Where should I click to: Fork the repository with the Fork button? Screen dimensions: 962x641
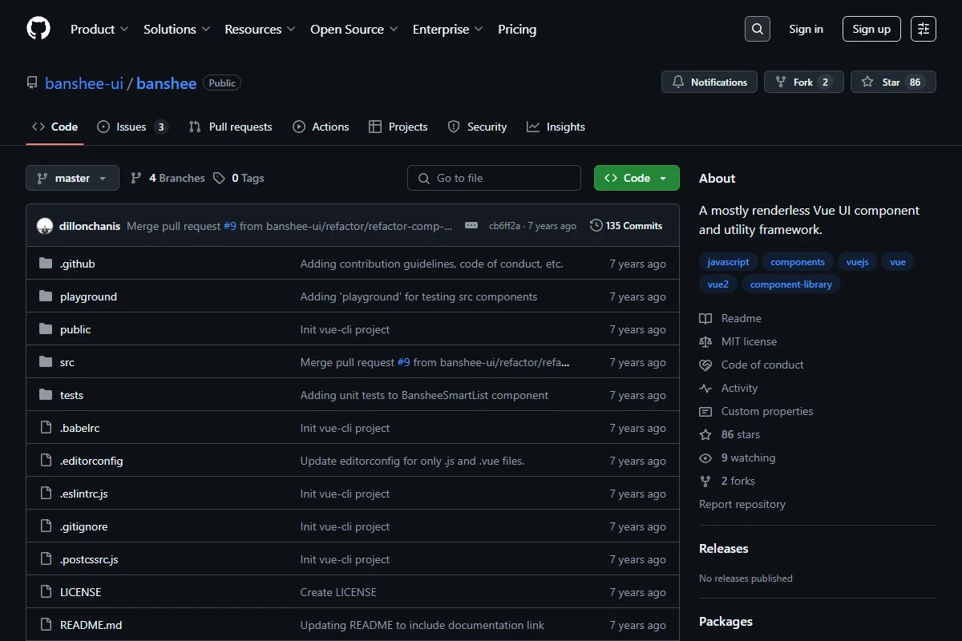(804, 82)
